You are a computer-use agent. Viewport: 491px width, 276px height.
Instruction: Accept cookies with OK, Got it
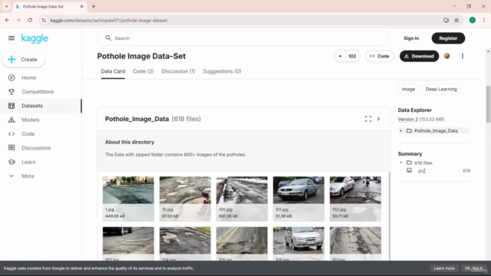[x=473, y=268]
